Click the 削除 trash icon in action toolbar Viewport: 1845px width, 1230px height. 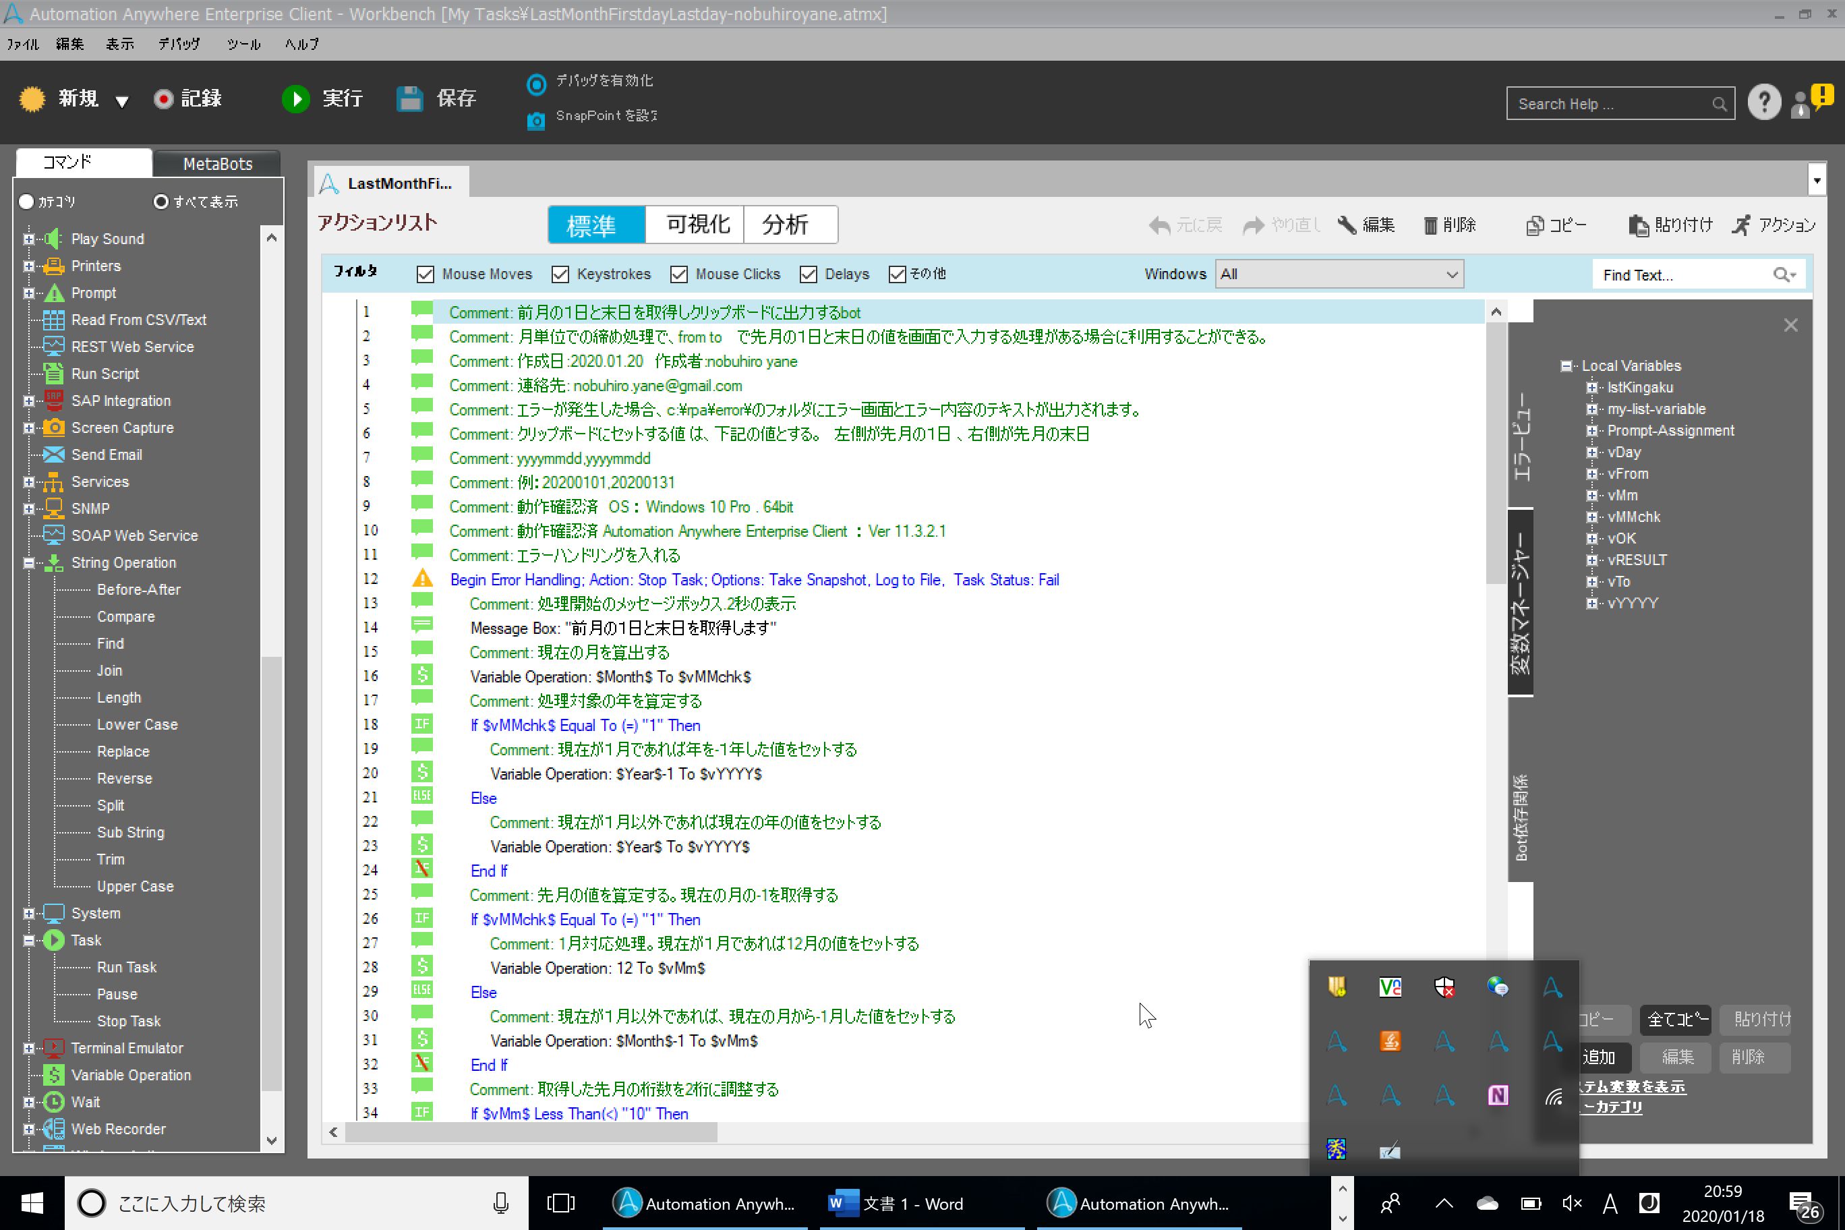click(x=1430, y=226)
